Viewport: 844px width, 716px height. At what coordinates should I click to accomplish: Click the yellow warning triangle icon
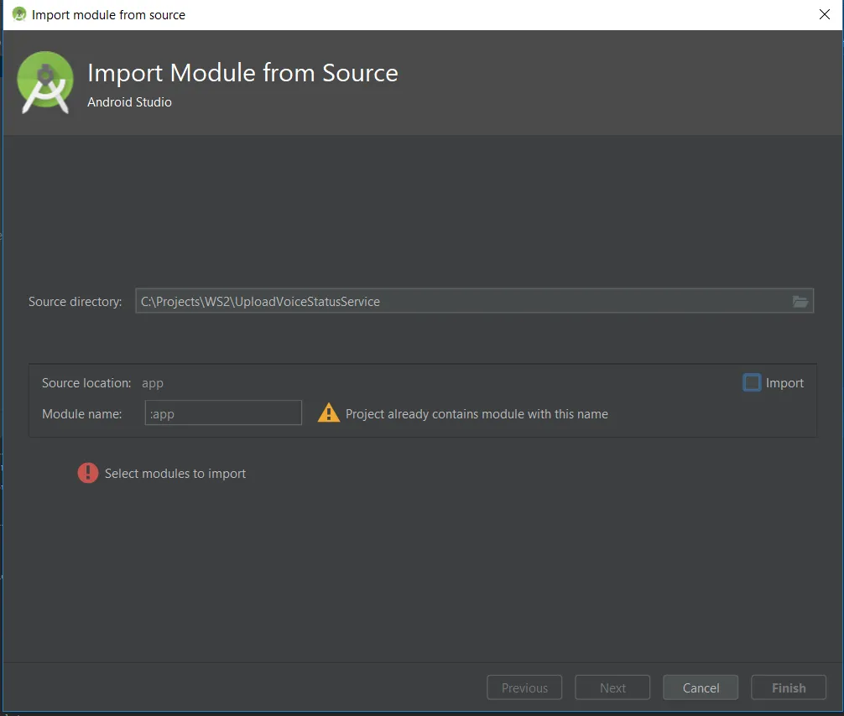click(329, 413)
